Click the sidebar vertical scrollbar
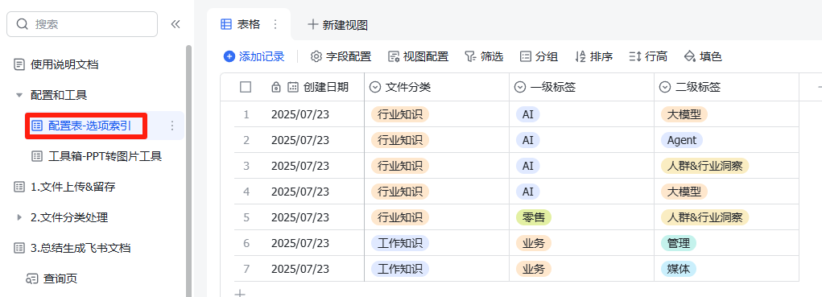The image size is (822, 297). pos(188,171)
